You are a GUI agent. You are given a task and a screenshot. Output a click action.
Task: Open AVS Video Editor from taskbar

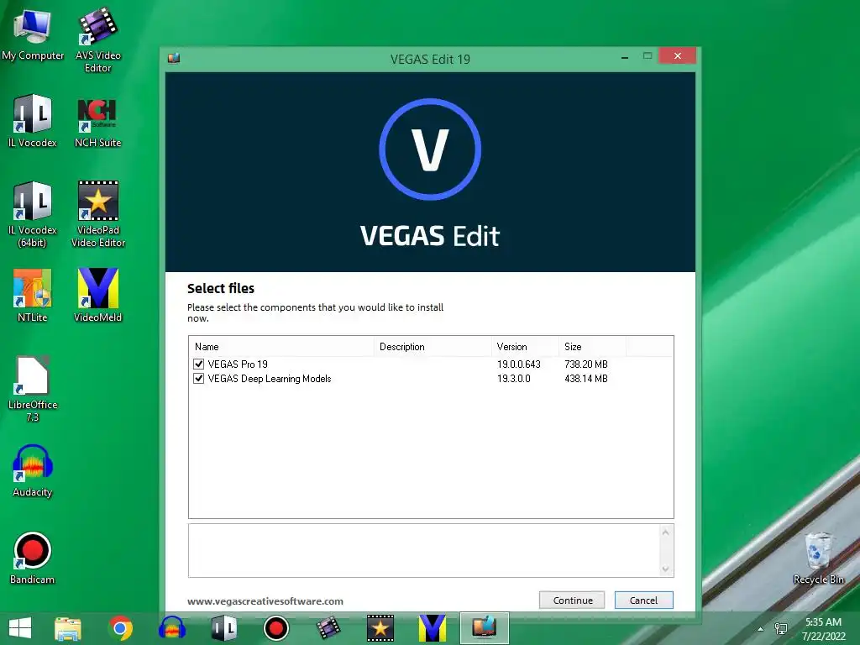point(328,628)
